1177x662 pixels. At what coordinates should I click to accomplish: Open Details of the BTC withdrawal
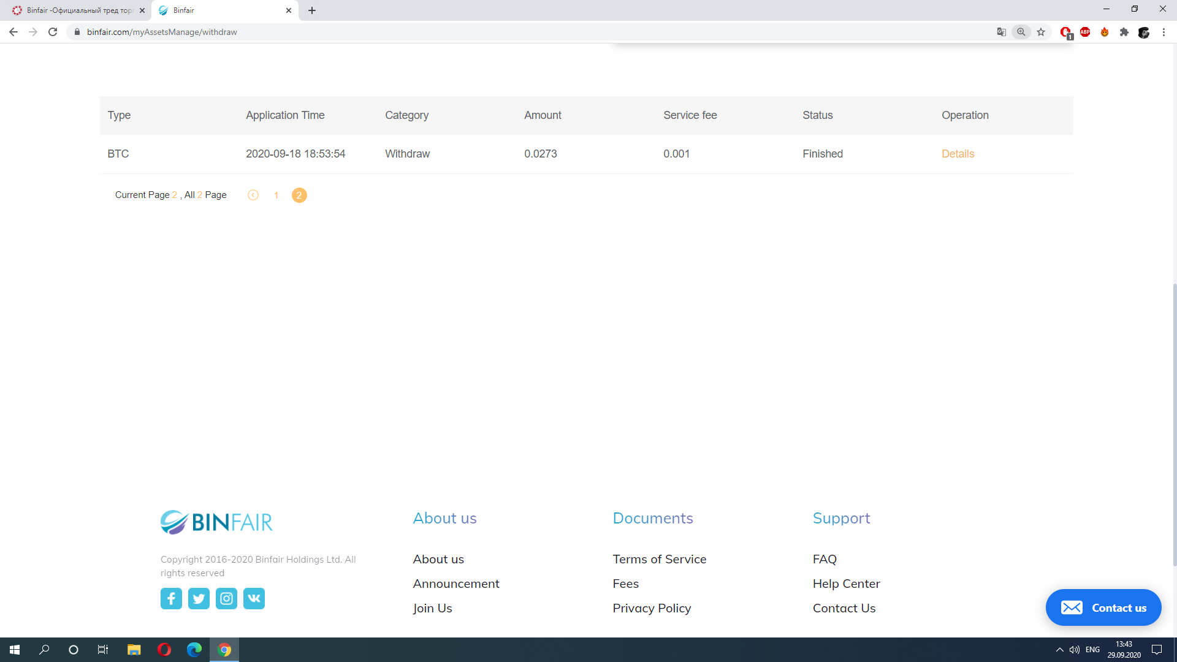tap(958, 154)
